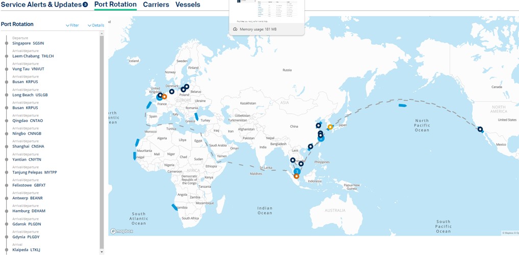Choose Yantian CNYTN port entry
This screenshot has width=519, height=255.
(27, 159)
